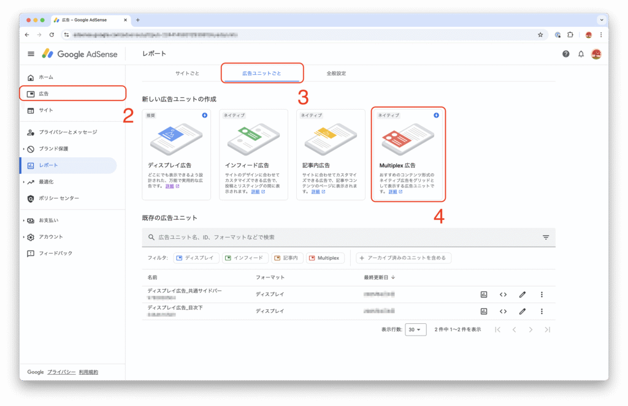Toggle the Multiplex filter chip

click(x=325, y=258)
